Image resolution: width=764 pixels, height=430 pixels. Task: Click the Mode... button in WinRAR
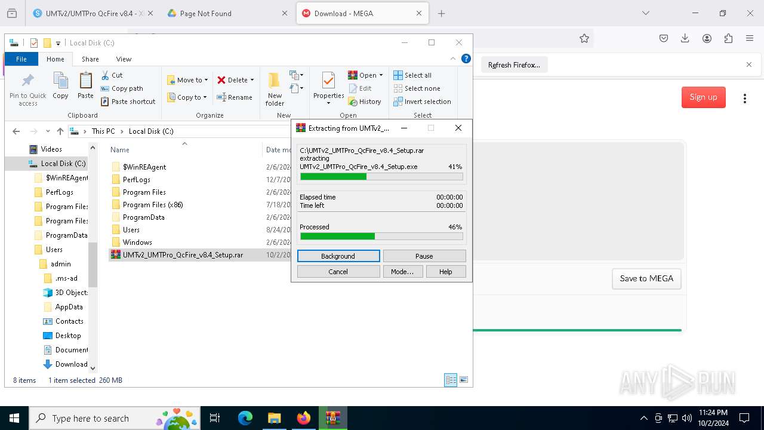(402, 272)
